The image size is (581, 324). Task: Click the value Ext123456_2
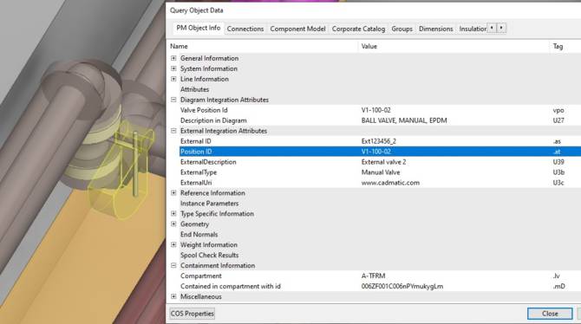(378, 141)
